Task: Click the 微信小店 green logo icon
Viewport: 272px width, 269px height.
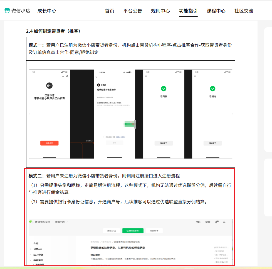Action: [7, 11]
